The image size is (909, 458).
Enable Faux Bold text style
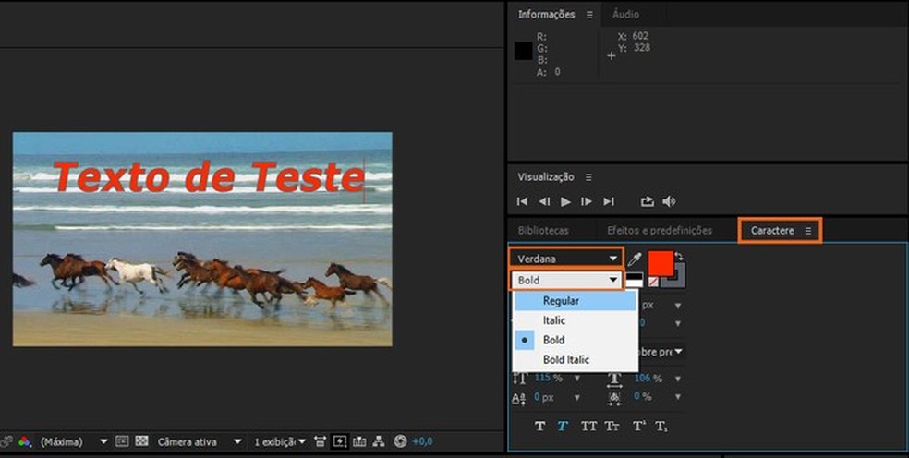click(x=541, y=426)
